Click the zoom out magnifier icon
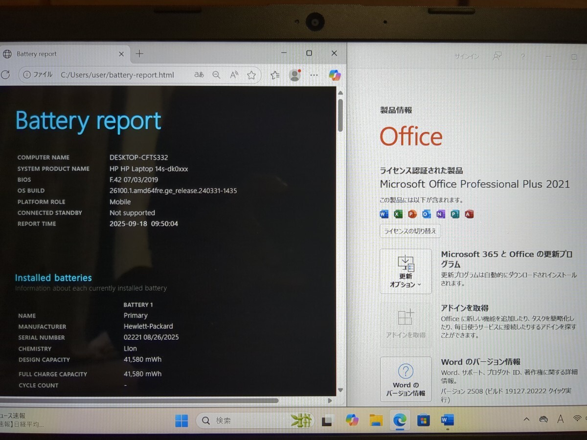The width and height of the screenshot is (587, 440). tap(216, 75)
